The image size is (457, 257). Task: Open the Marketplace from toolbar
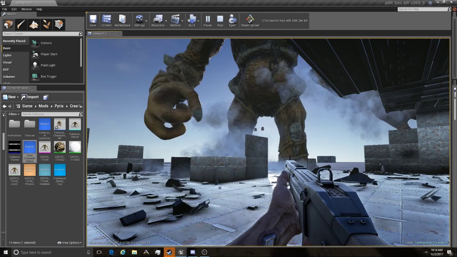(122, 21)
